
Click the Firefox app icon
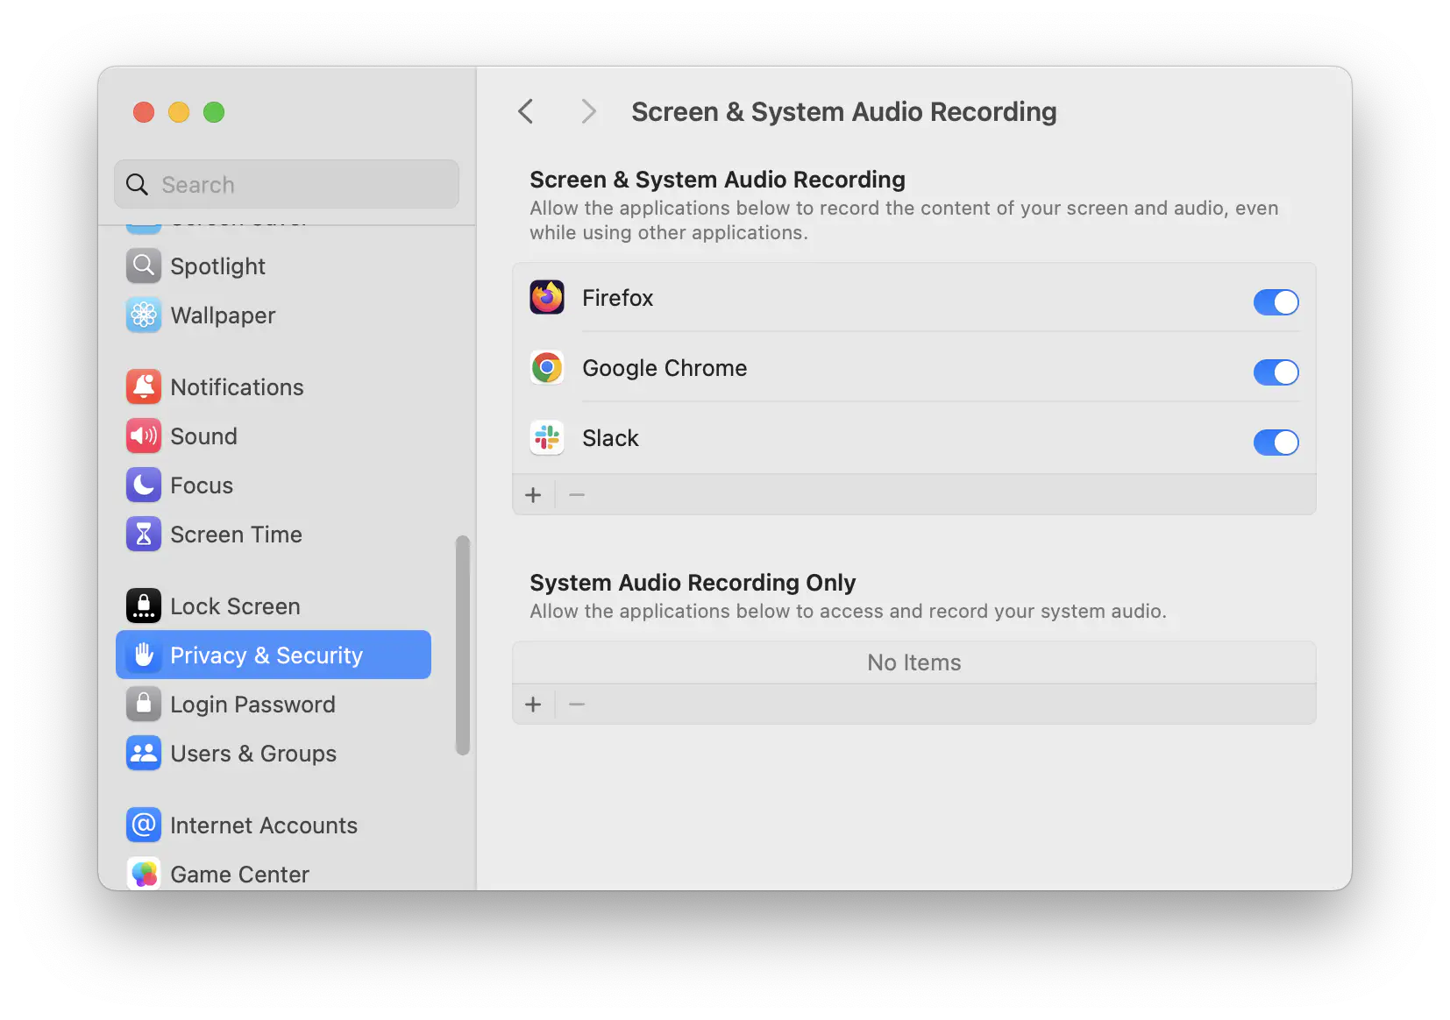click(547, 298)
